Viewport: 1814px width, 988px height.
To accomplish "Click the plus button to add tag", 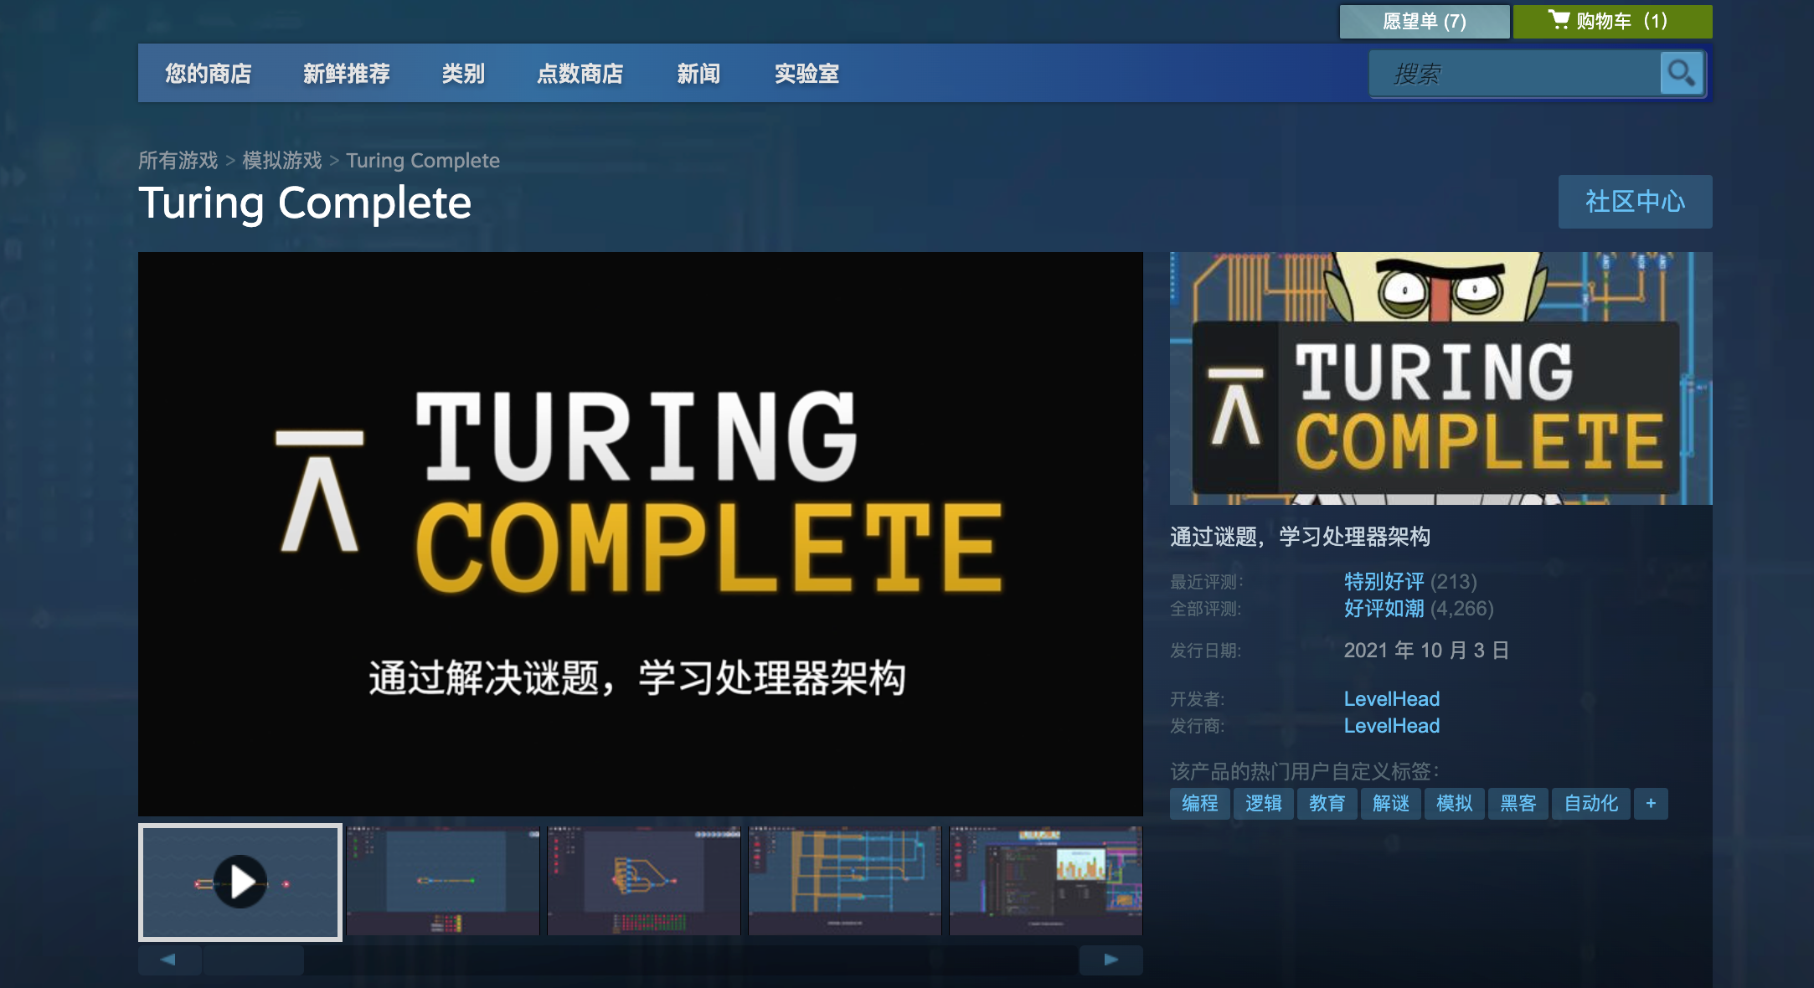I will pyautogui.click(x=1651, y=804).
